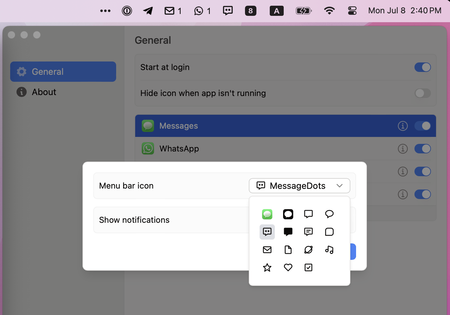Choose the rounded square outline icon
450x315 pixels.
coord(329,232)
